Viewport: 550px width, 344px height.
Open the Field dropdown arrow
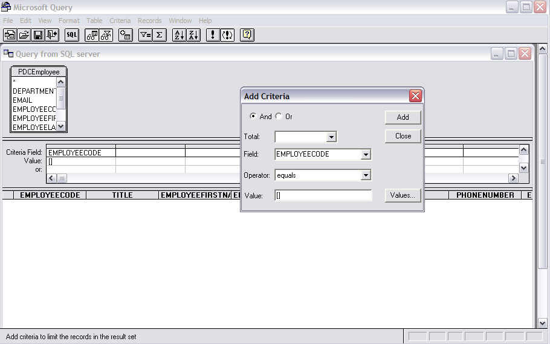[366, 154]
